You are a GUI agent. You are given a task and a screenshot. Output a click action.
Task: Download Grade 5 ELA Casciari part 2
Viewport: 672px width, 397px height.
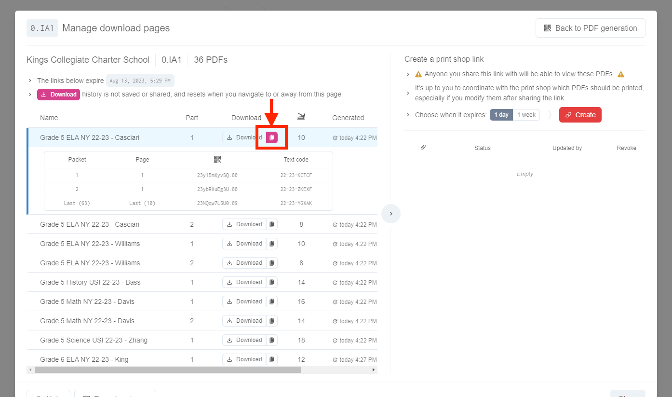pyautogui.click(x=244, y=224)
